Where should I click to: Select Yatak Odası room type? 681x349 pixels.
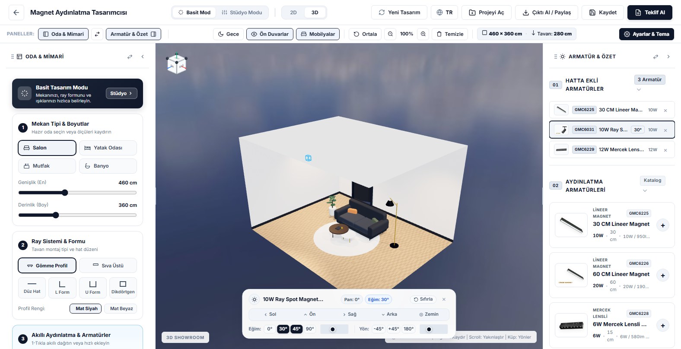click(x=108, y=148)
